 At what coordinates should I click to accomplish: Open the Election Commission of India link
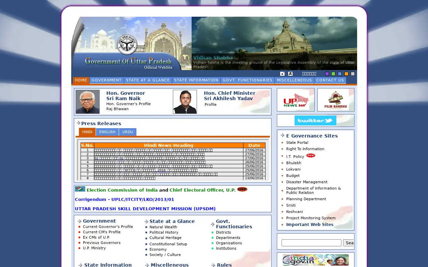pyautogui.click(x=122, y=190)
